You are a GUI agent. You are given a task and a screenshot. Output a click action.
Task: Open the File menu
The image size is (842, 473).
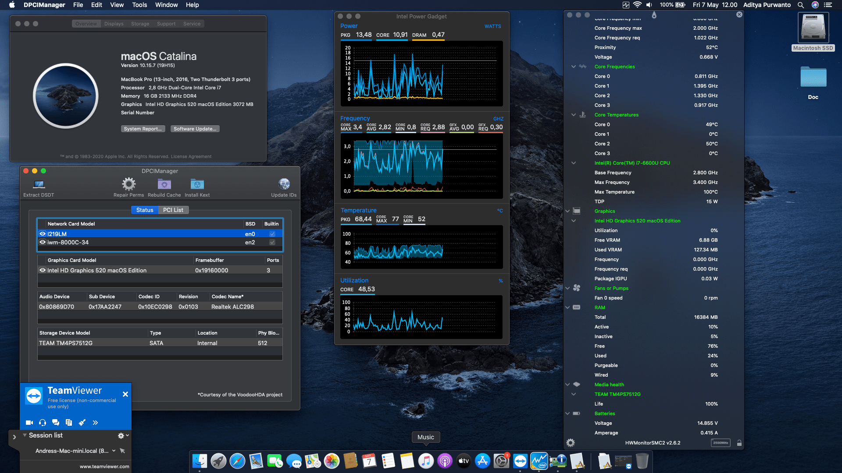[x=78, y=5]
